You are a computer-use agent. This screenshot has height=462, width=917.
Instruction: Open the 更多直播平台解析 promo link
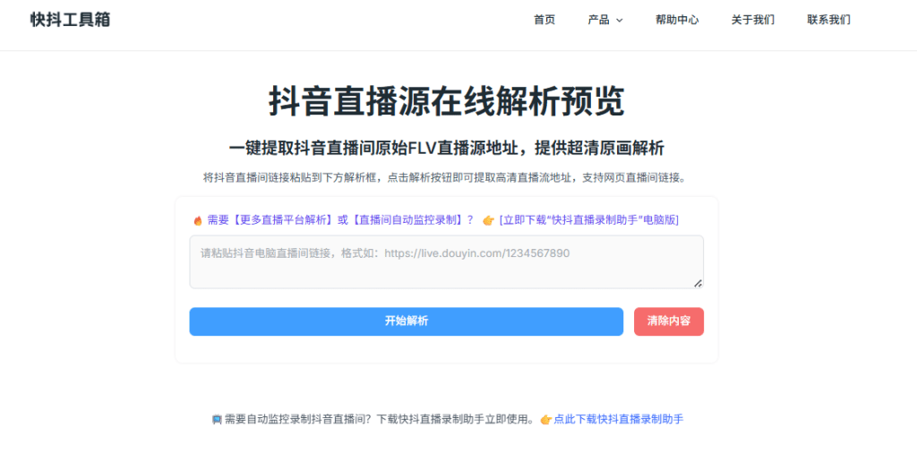coord(339,220)
